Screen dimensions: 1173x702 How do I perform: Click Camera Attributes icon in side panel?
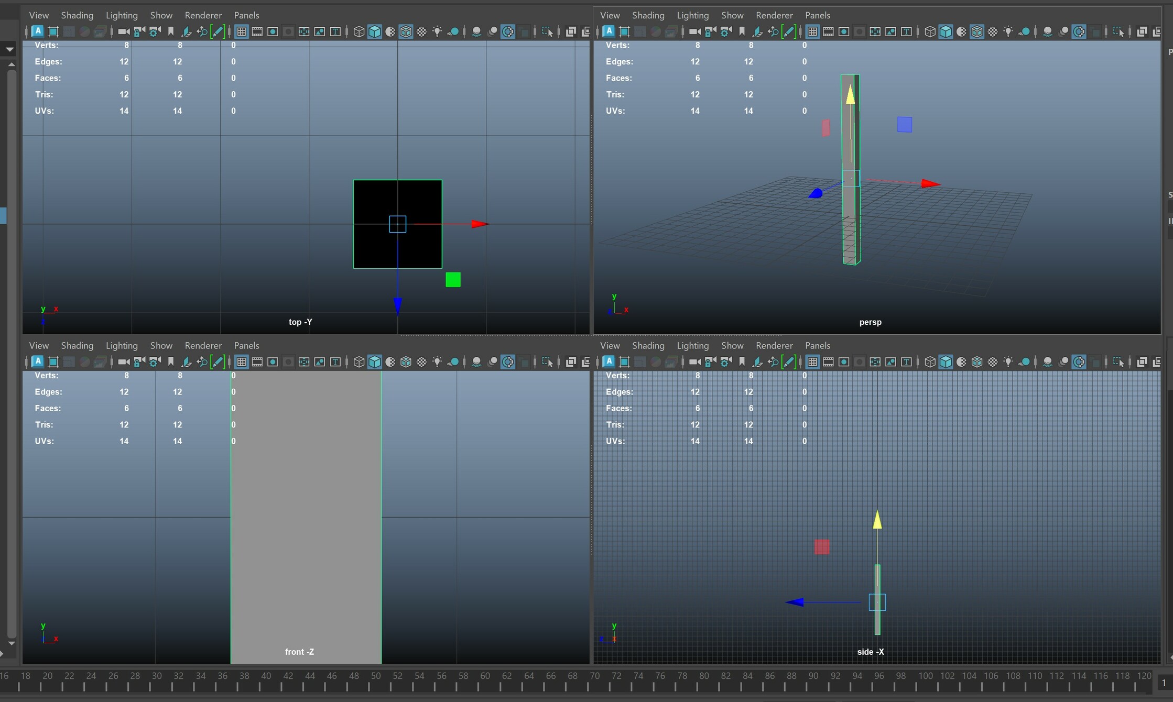point(726,361)
